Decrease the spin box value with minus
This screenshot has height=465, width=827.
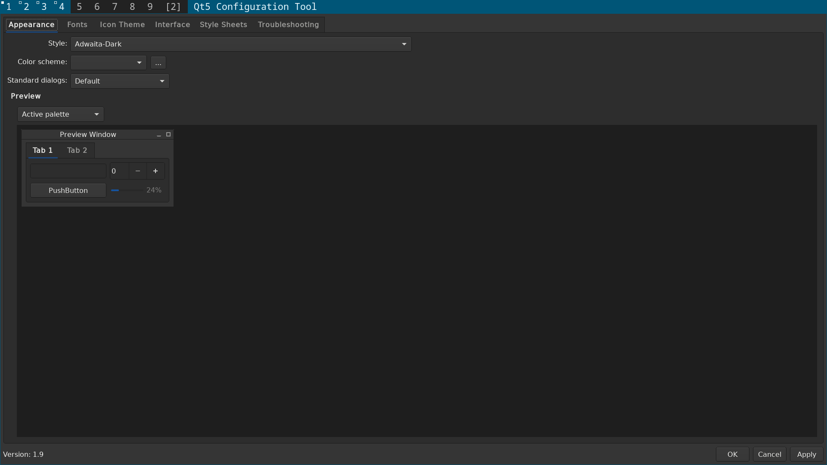click(138, 171)
